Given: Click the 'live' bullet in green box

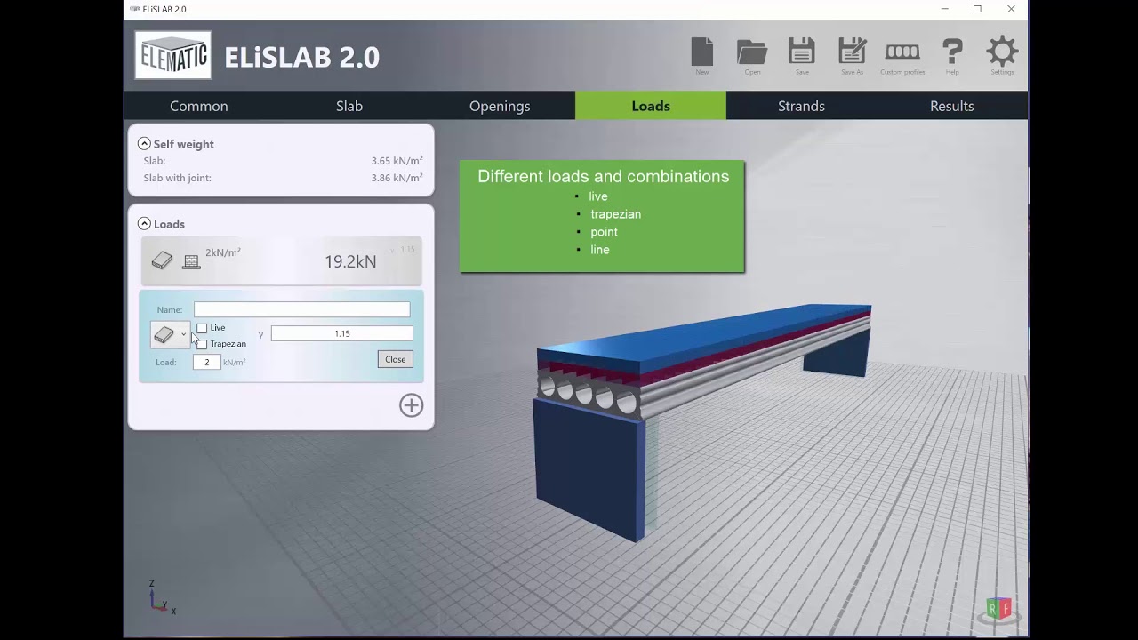Looking at the screenshot, I should pyautogui.click(x=598, y=196).
